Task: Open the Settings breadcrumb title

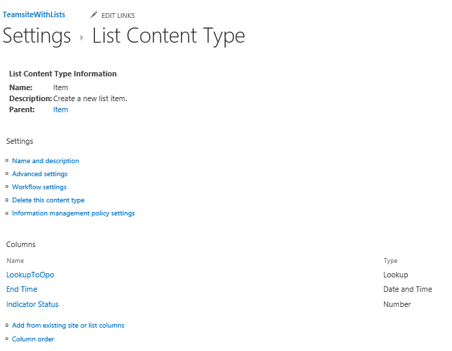Action: 36,36
